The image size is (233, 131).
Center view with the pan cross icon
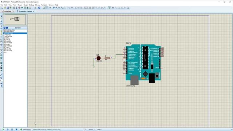(54, 8)
